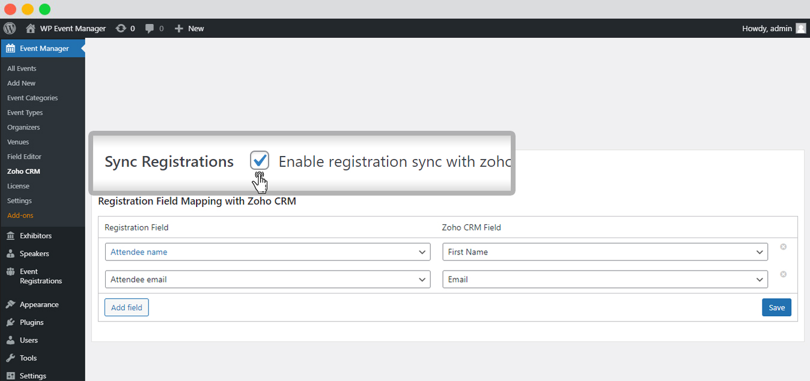Click the Registration Field column header
Viewport: 810px width, 381px height.
click(x=136, y=227)
